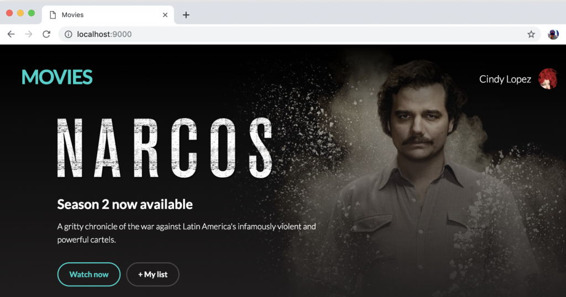566x297 pixels.
Task: Open a new tab with plus button
Action: coord(186,15)
